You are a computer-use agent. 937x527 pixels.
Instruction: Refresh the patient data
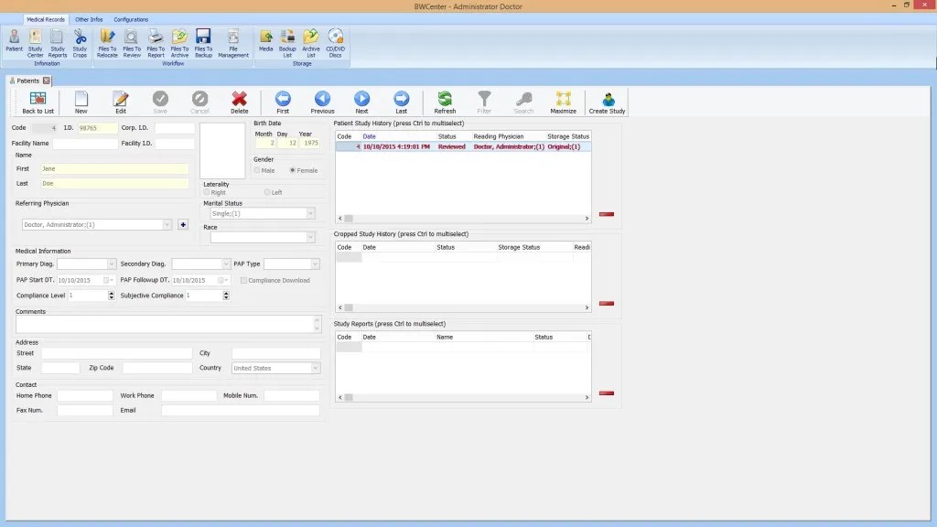[x=445, y=102]
